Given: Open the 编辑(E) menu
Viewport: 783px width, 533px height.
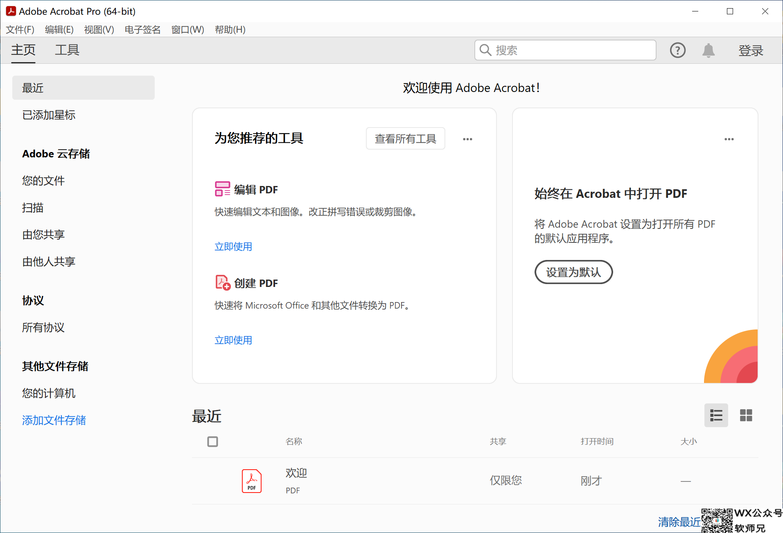Looking at the screenshot, I should [59, 29].
